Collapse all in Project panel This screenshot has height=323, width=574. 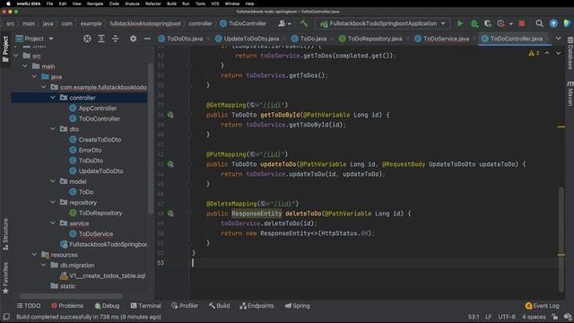[116, 39]
